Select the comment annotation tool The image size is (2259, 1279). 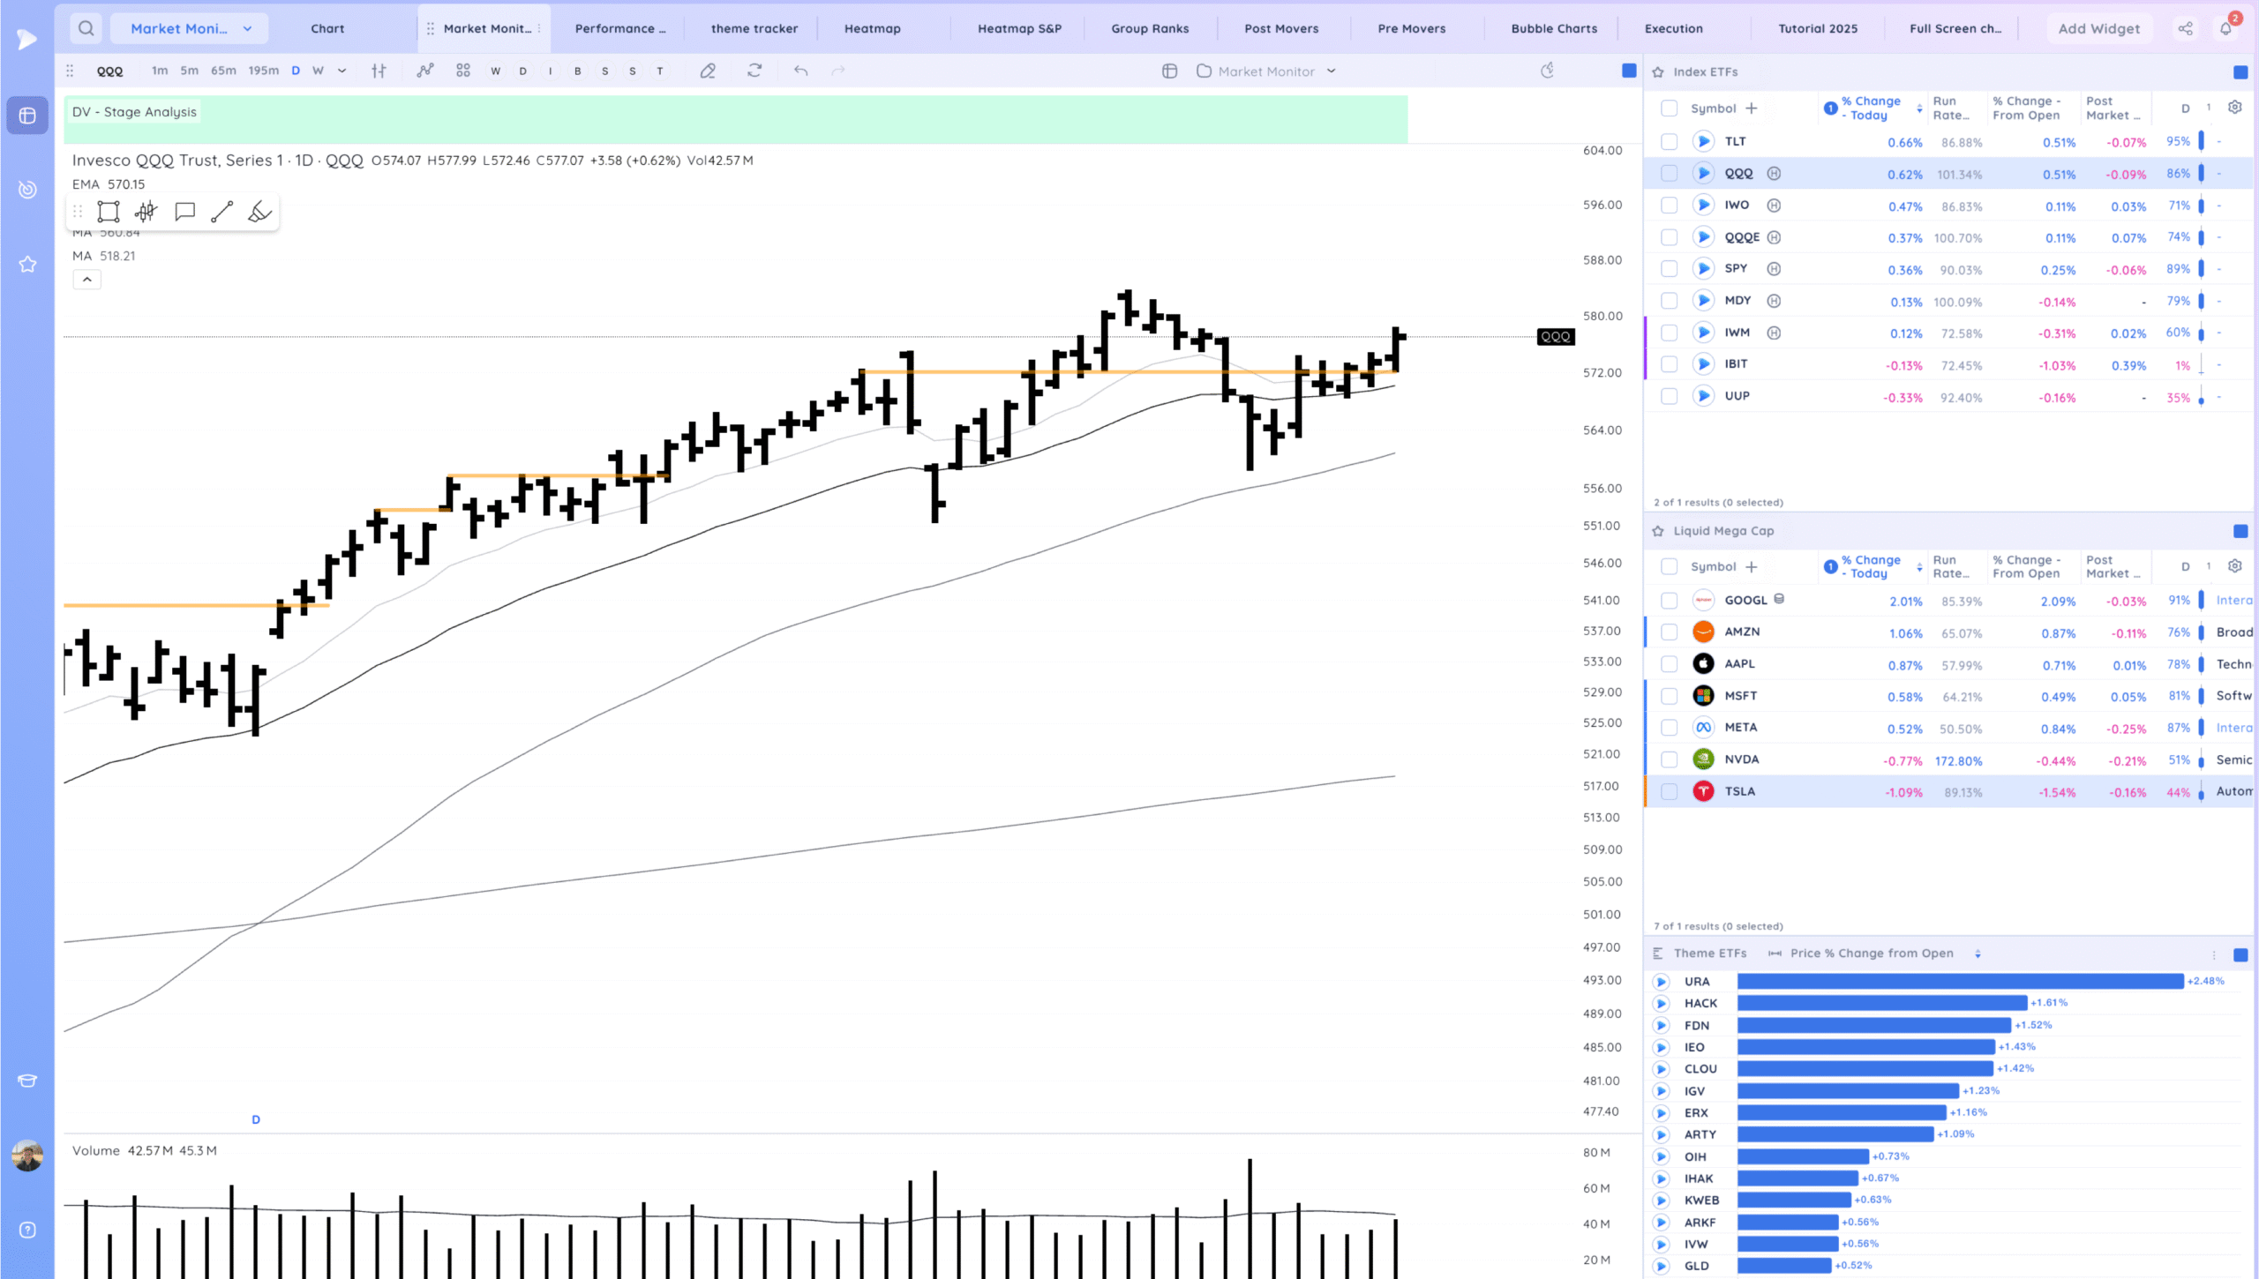tap(184, 212)
